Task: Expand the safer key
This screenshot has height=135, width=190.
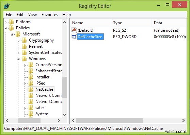Action: (x=25, y=108)
